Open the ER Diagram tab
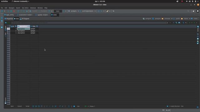200x112 pixels. tap(24, 19)
